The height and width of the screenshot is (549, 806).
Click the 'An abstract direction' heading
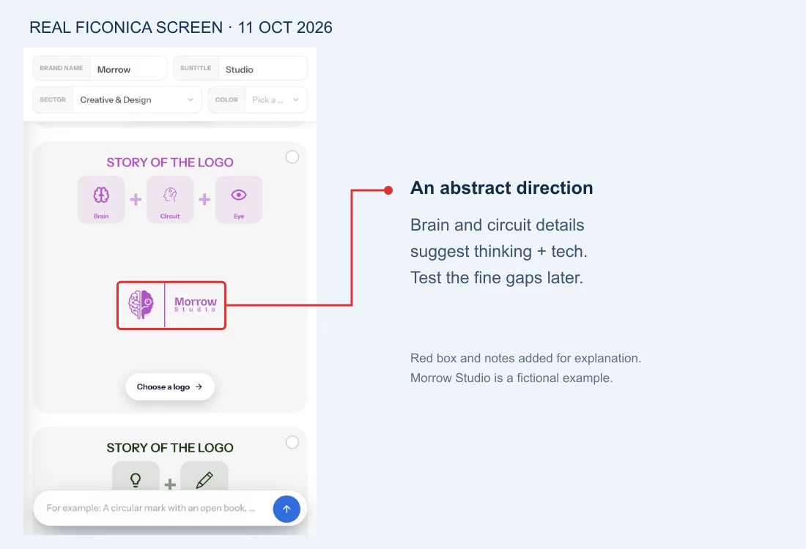[502, 188]
